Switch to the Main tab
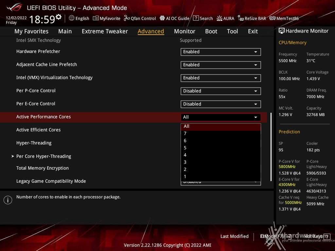Screen dimensions: 335x251 (x=65, y=31)
